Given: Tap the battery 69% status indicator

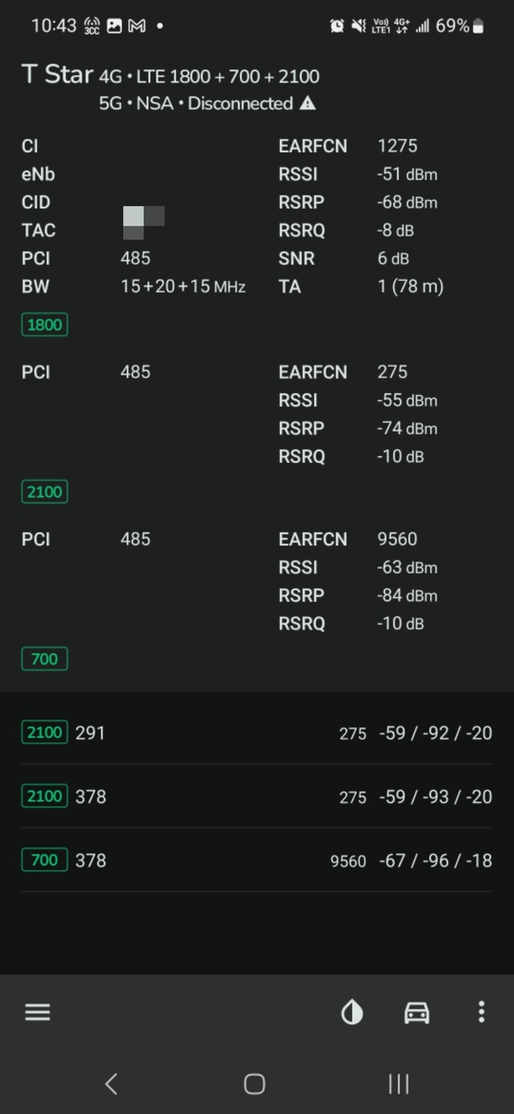Looking at the screenshot, I should 460,26.
